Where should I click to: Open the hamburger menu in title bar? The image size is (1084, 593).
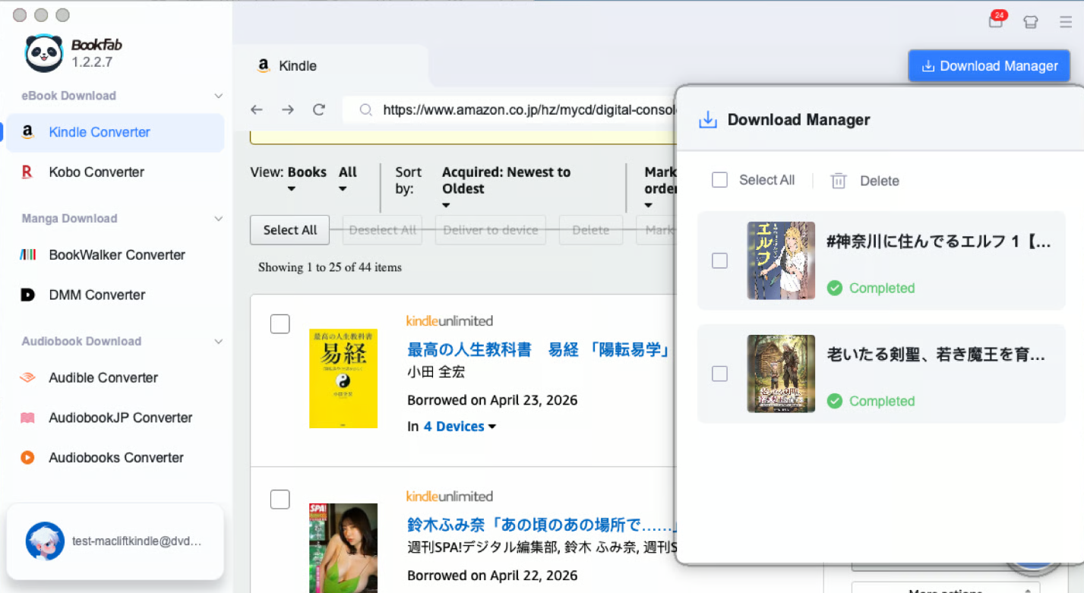1066,22
